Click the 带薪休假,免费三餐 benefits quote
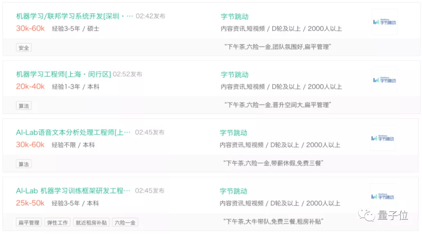 click(x=273, y=163)
